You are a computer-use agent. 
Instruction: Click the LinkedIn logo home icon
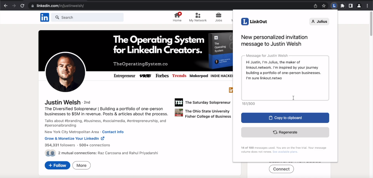pos(45,17)
